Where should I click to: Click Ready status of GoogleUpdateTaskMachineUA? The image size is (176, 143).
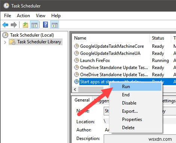click(x=158, y=53)
